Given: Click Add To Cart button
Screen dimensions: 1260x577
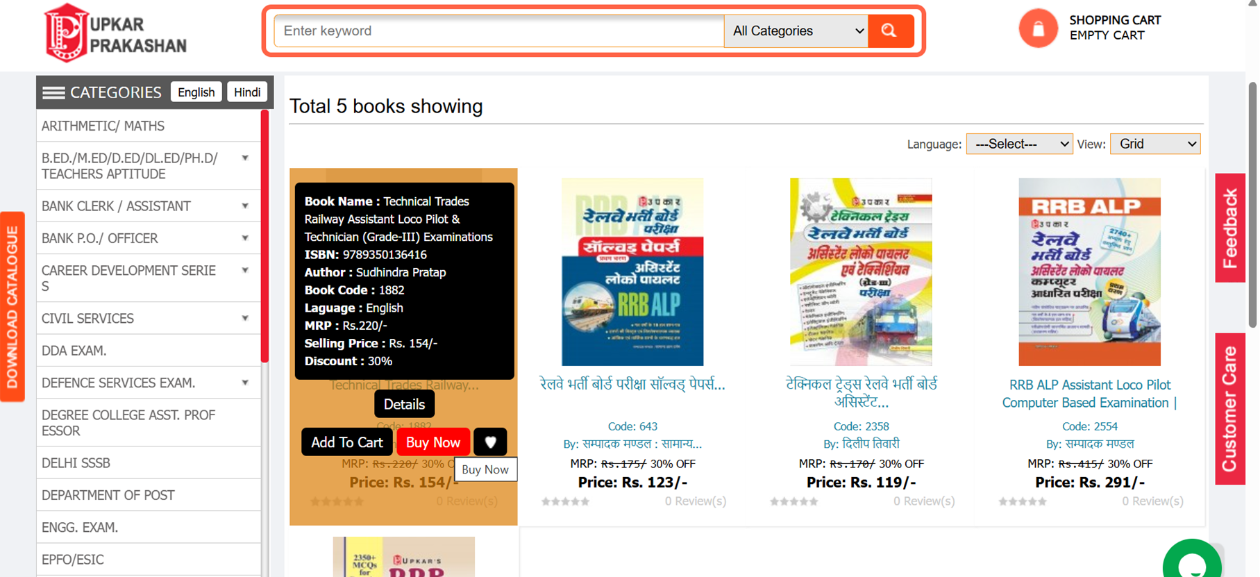Looking at the screenshot, I should point(346,442).
